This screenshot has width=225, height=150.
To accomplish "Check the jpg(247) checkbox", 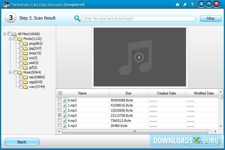I will [x=21, y=48].
